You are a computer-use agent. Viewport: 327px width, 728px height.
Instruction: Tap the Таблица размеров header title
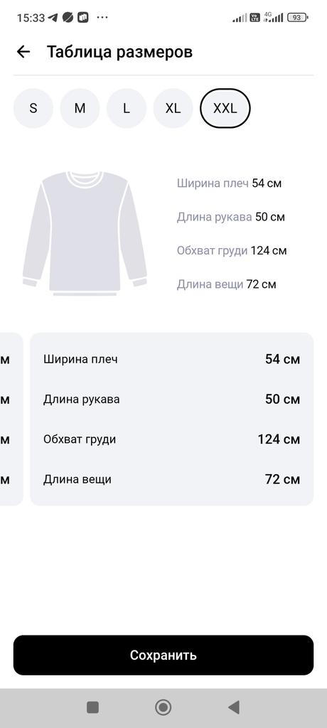click(x=120, y=52)
